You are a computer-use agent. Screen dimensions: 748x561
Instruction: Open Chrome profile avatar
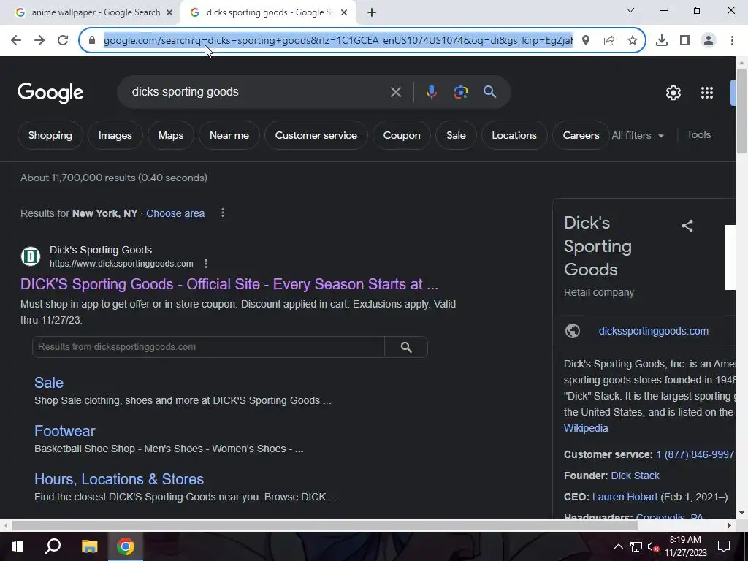coord(709,41)
